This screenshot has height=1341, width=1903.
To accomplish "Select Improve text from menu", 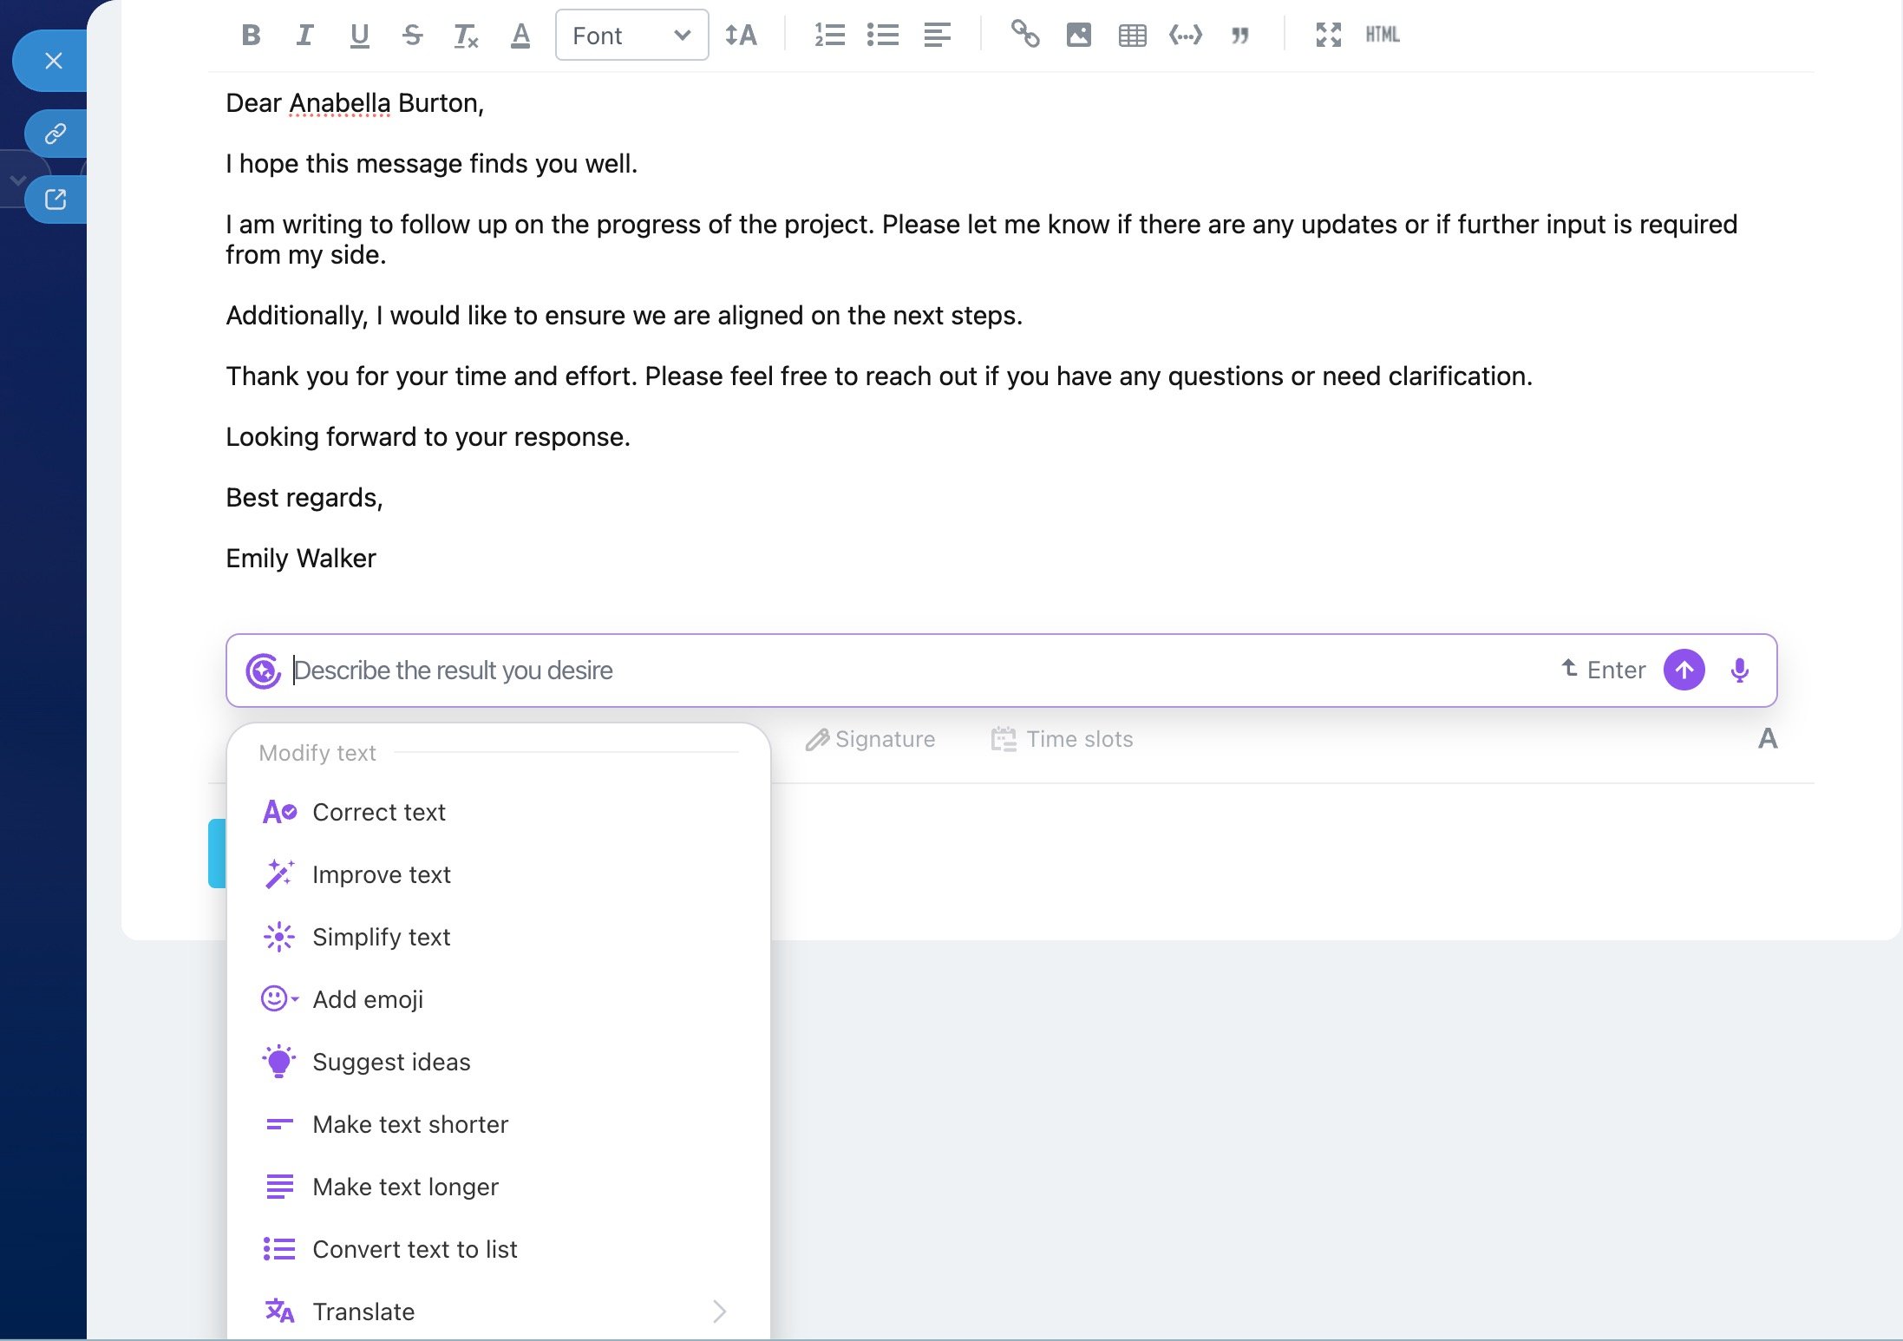I will [x=381, y=874].
